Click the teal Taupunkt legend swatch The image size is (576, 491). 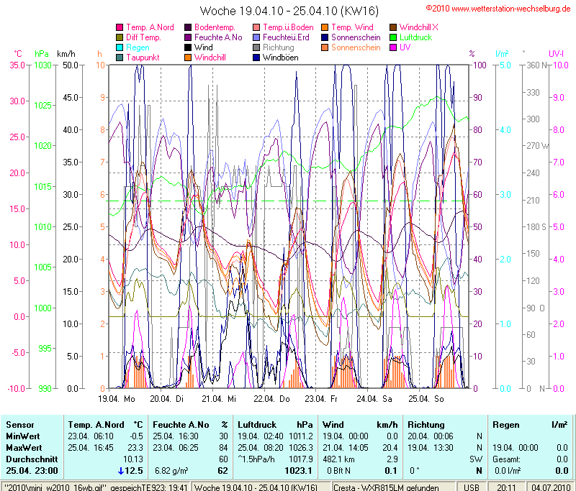[120, 58]
